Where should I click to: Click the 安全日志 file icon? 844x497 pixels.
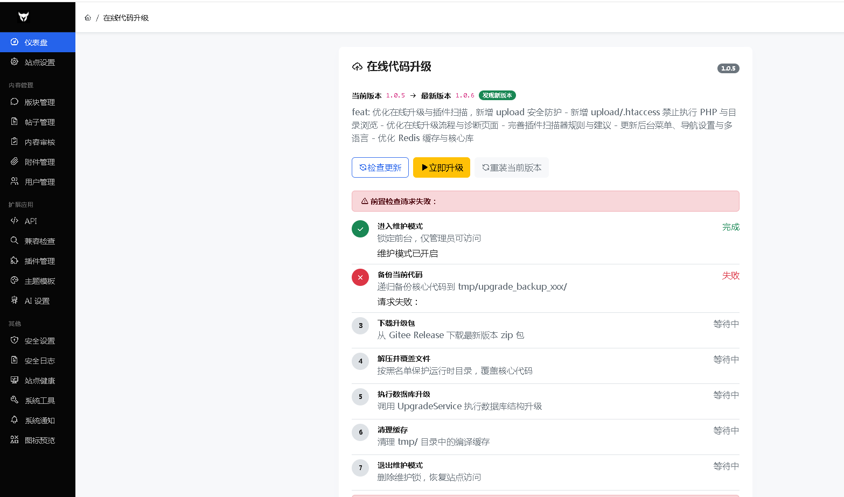15,360
